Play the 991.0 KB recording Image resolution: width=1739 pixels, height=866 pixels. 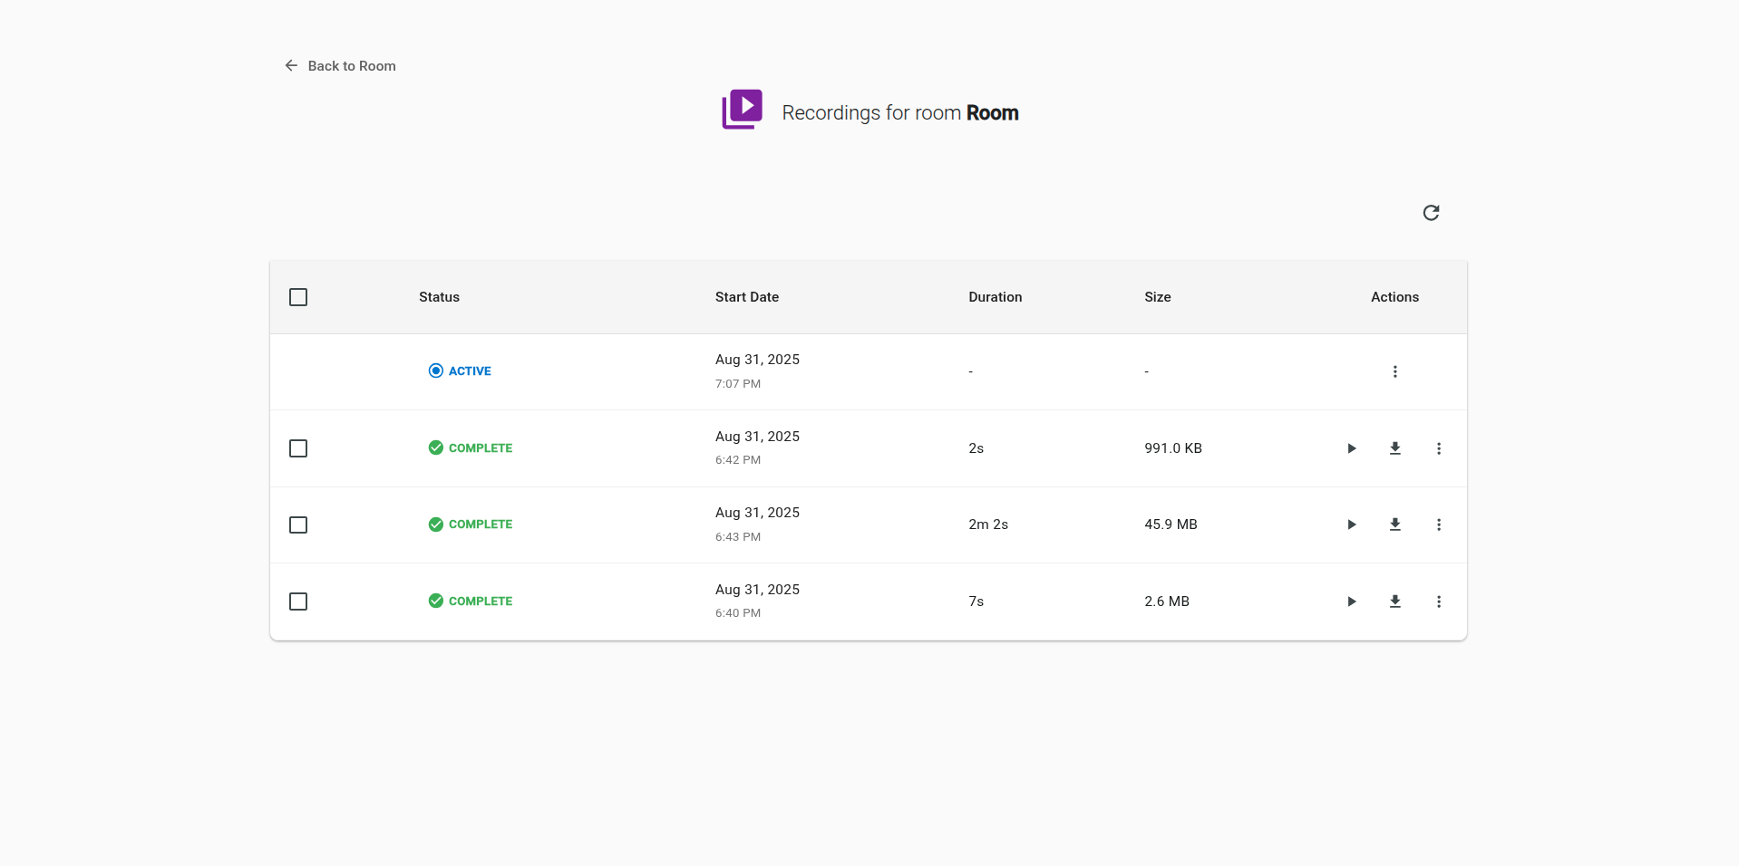click(x=1351, y=448)
